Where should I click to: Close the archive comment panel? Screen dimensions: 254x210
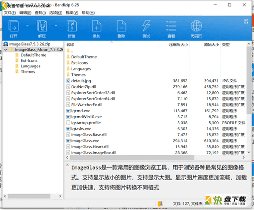coord(67,165)
